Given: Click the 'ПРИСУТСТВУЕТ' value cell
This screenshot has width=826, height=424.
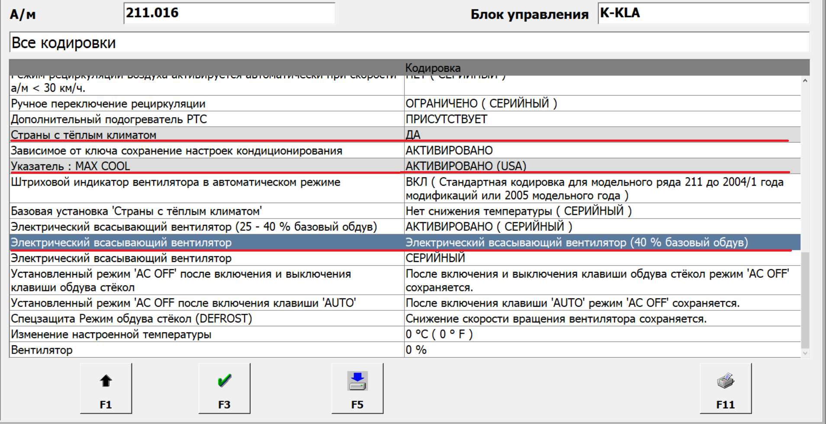Looking at the screenshot, I should [602, 119].
